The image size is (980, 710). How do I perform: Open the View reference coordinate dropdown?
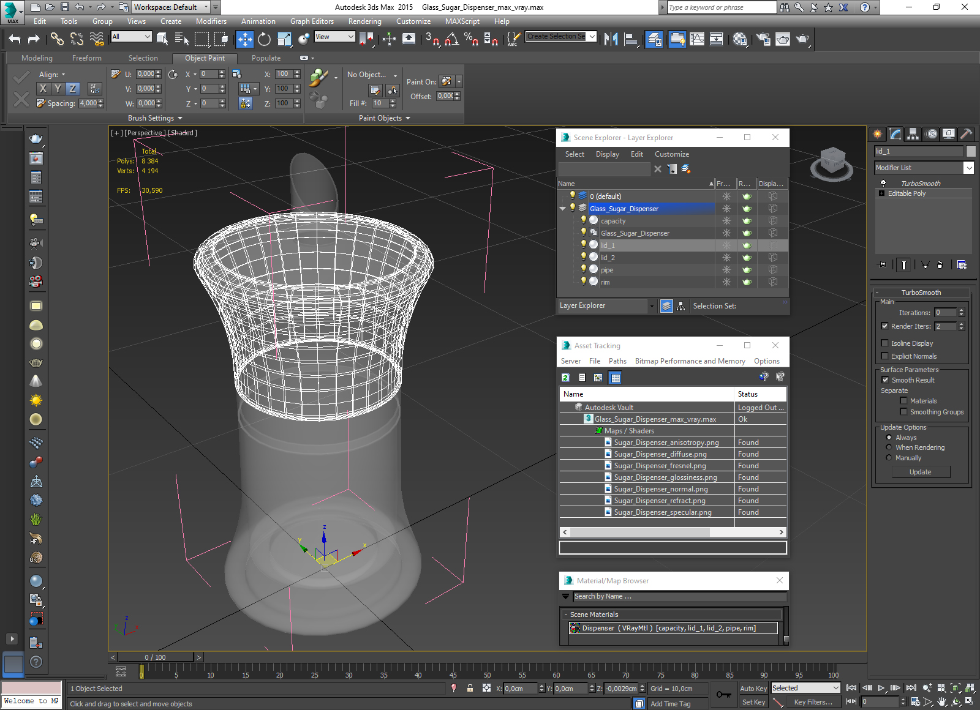pyautogui.click(x=334, y=37)
